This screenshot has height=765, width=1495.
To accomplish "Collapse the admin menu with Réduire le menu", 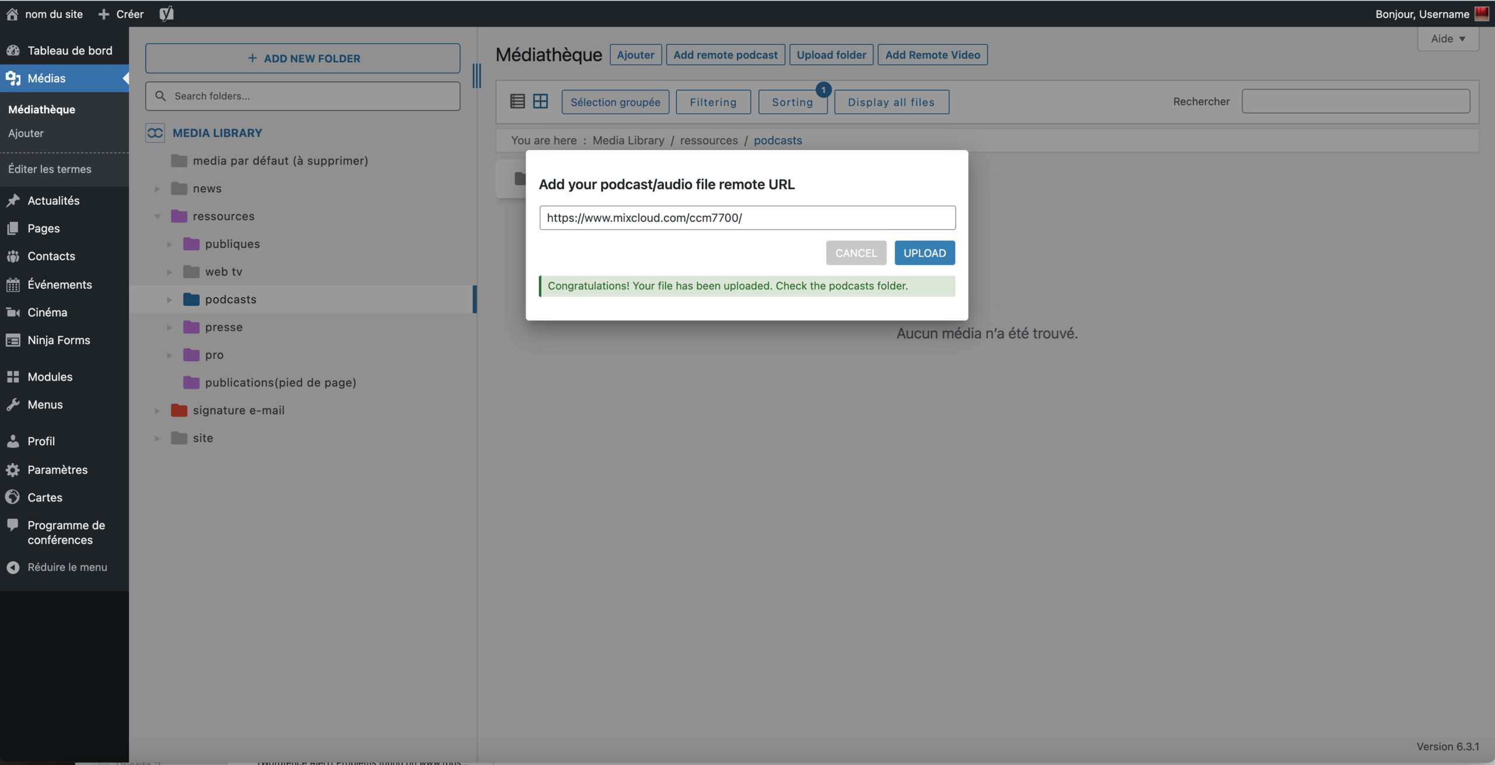I will point(67,567).
